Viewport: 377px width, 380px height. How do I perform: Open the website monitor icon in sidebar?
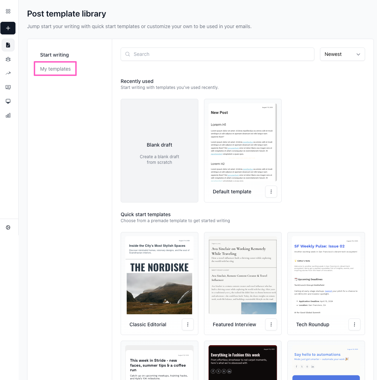[8, 101]
